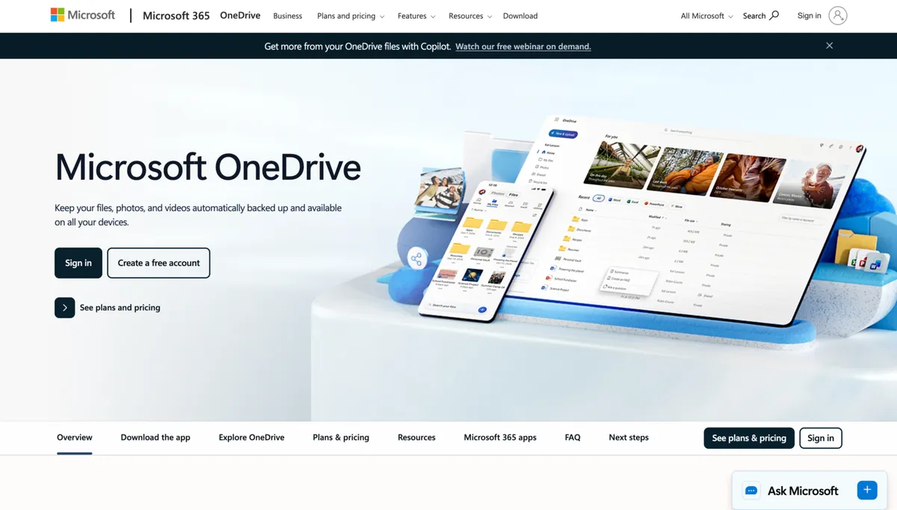The width and height of the screenshot is (897, 510).
Task: Open the Ask Microsoft chat bubble icon
Action: pyautogui.click(x=751, y=491)
